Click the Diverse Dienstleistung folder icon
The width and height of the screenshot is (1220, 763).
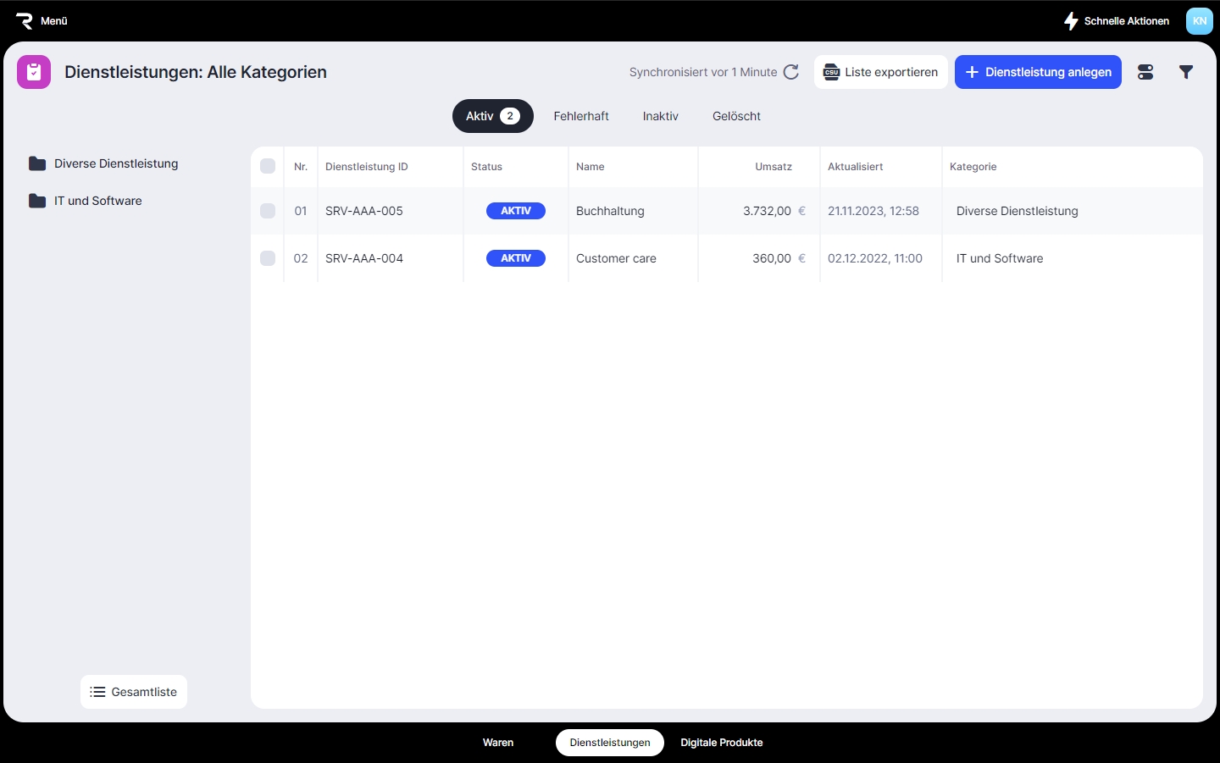click(37, 163)
